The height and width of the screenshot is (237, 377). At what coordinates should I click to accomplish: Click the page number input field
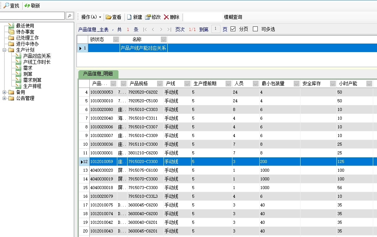(216, 29)
